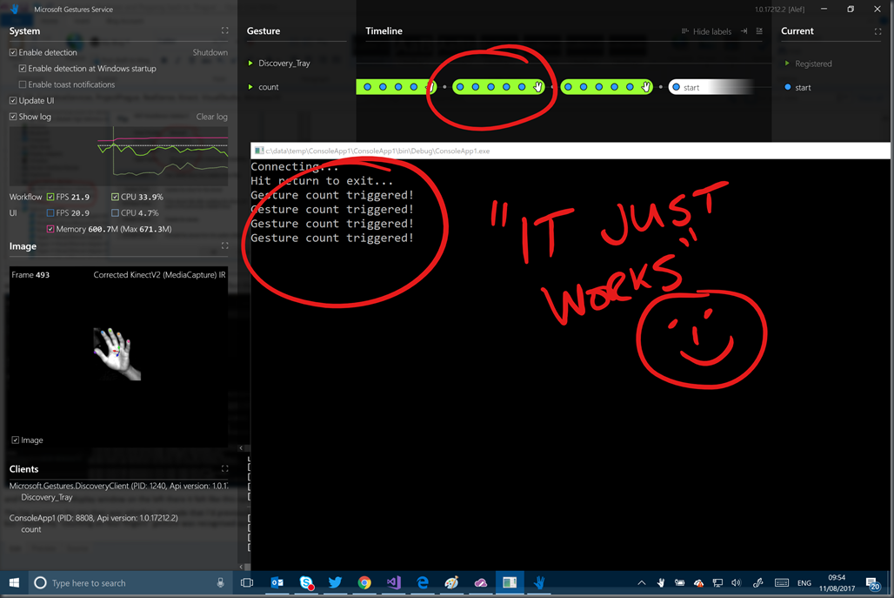Open Microsoft Edge from the taskbar
Screen dimensions: 894x598
point(423,582)
